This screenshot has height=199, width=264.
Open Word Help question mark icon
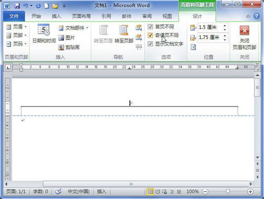257,16
